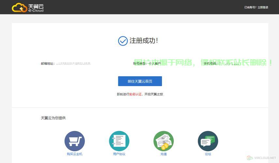
Task: Open the red 实名认证 link
Action: coord(135,94)
